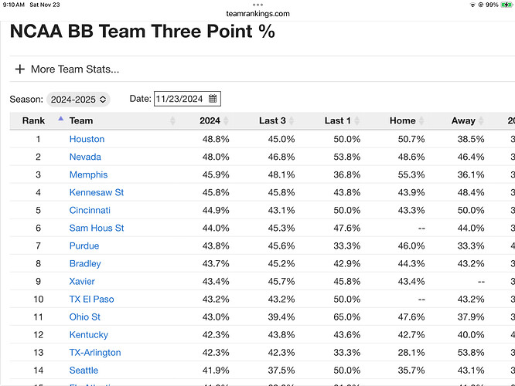
Task: Open the Kennesaw St team link
Action: 97,192
